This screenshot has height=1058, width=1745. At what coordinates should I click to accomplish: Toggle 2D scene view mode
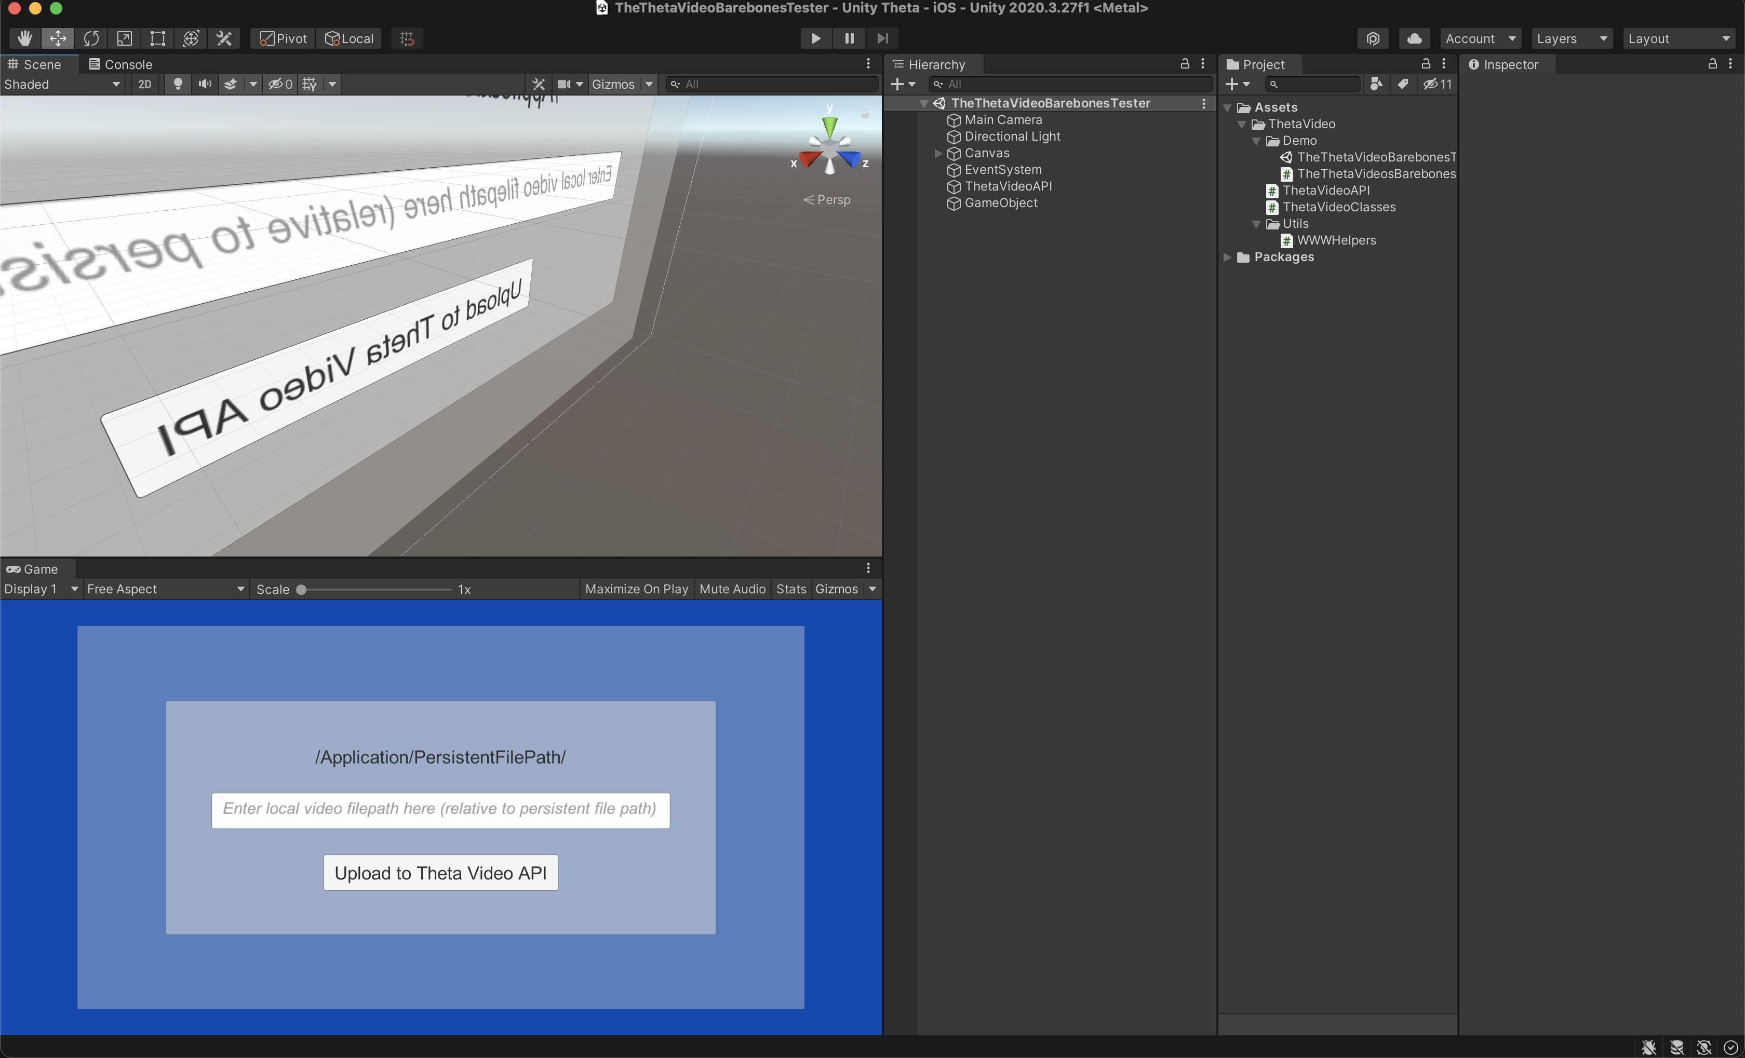pyautogui.click(x=144, y=84)
